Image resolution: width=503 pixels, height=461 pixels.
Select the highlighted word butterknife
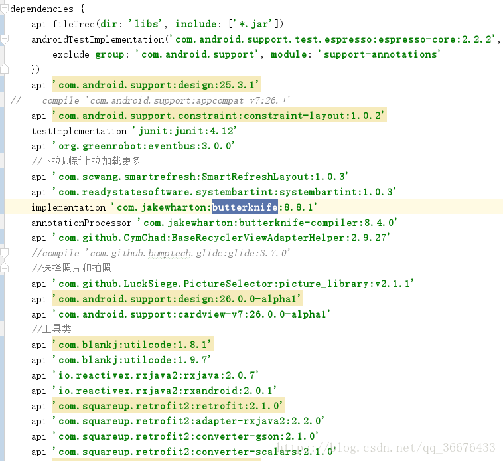(x=245, y=207)
